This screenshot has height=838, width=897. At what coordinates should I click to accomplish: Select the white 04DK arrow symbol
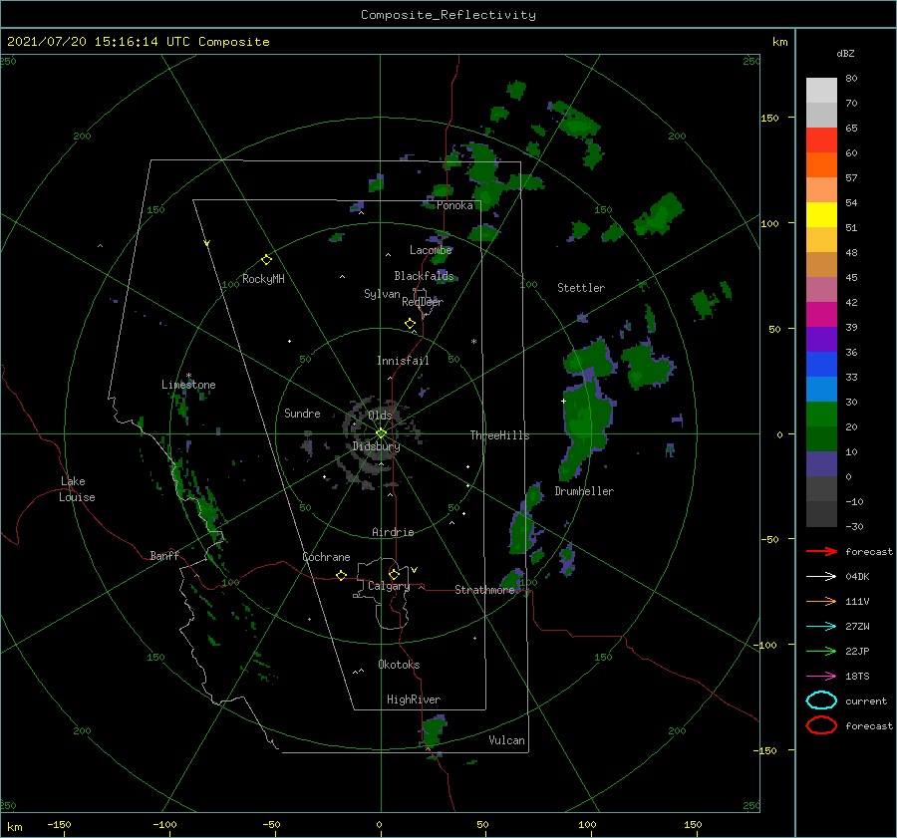[x=821, y=576]
